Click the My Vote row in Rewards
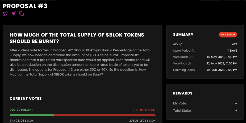This screenshot has height=123, width=246. pos(180,103)
